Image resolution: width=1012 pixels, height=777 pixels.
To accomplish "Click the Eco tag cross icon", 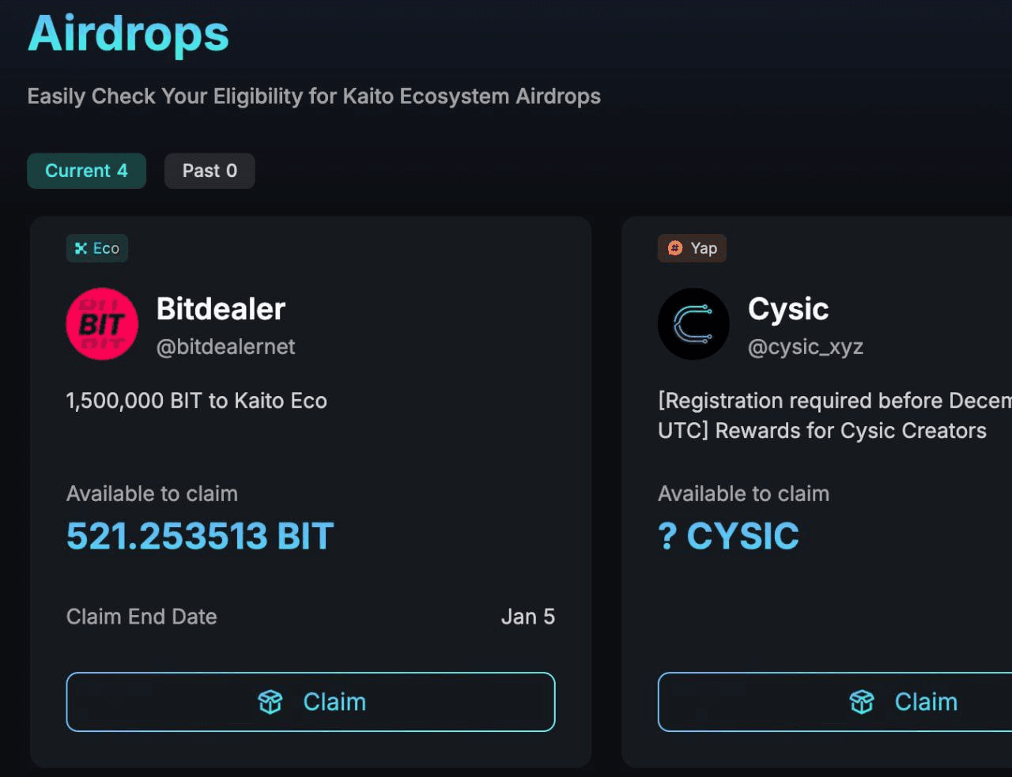I will [x=81, y=248].
